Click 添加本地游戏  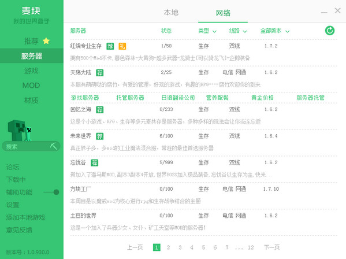pos(25,217)
